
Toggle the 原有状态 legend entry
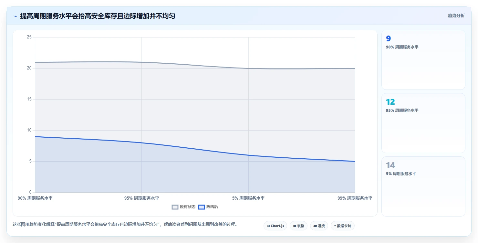[x=183, y=207]
